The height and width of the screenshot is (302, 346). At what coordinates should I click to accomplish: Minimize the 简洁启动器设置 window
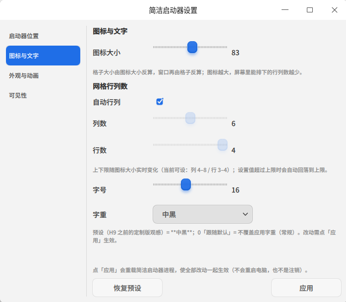[x=285, y=10]
